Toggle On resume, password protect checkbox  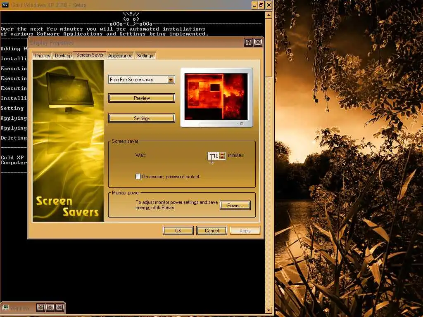(x=138, y=177)
